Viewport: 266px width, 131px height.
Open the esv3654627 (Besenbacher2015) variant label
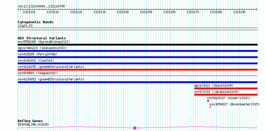click(235, 104)
